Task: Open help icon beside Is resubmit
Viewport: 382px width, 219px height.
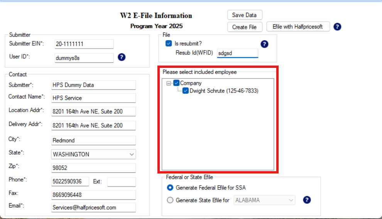Action: pos(264,44)
